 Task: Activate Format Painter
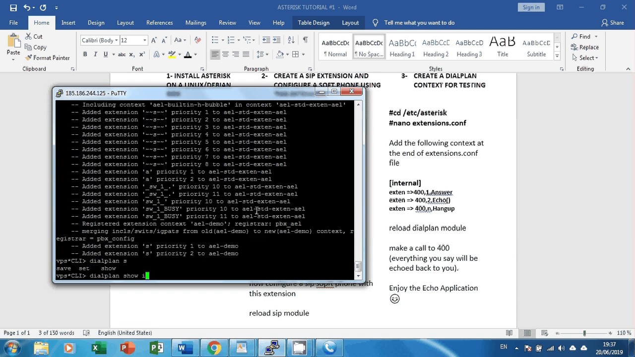(47, 58)
